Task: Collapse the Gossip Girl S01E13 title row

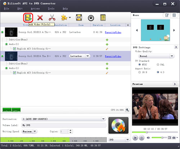Action: click(x=2, y=32)
